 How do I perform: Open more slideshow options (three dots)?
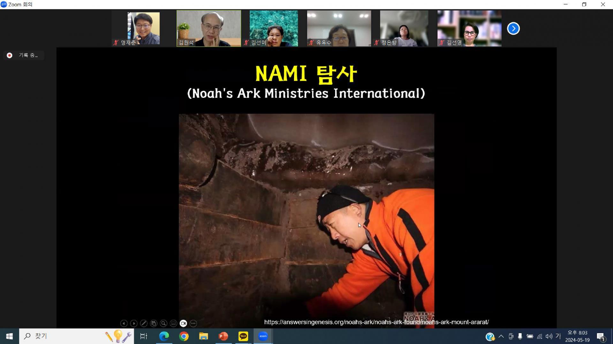193,323
